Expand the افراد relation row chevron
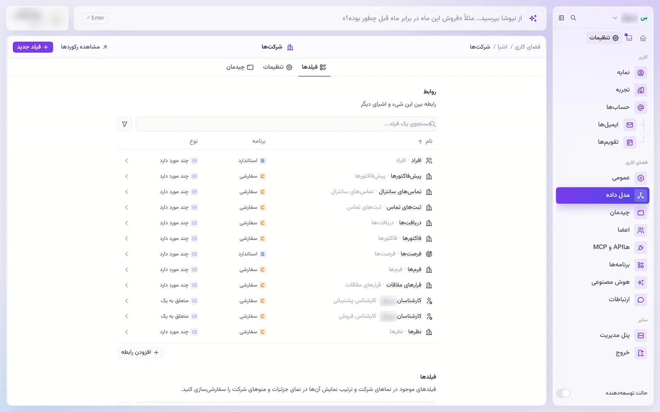Viewport: 660px width, 412px height. [x=127, y=161]
